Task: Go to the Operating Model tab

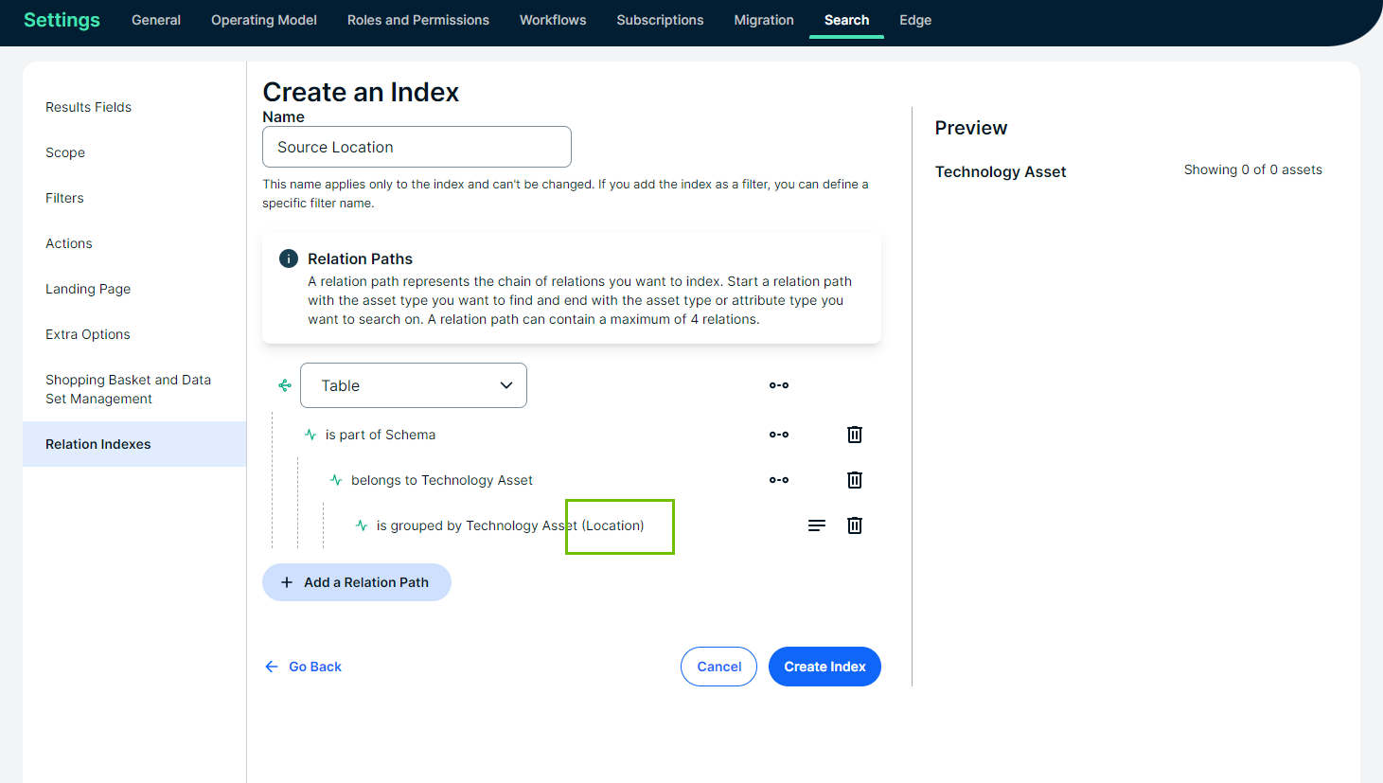Action: click(x=263, y=20)
